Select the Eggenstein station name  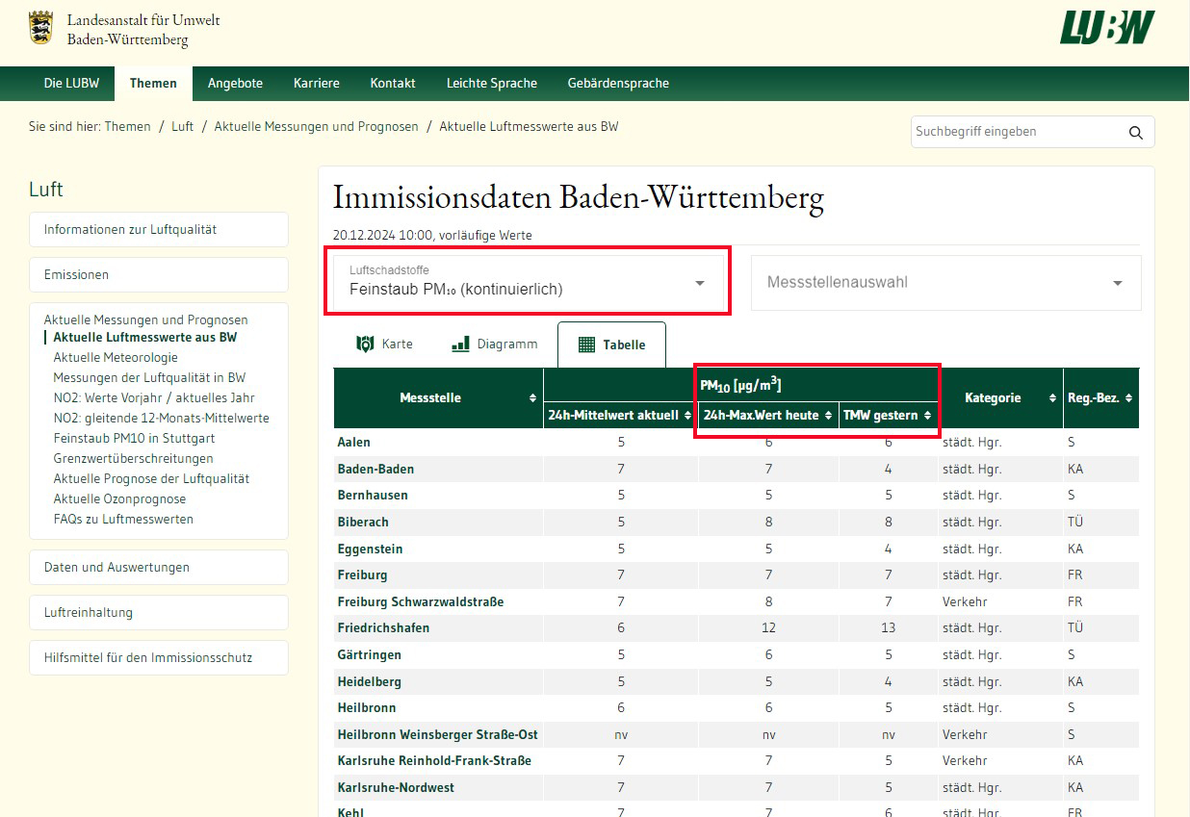(x=370, y=549)
